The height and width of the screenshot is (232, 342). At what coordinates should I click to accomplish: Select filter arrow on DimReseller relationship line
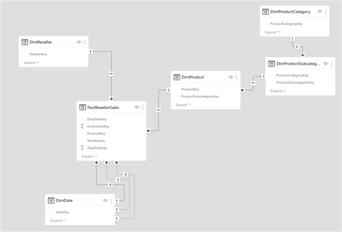coord(111,74)
